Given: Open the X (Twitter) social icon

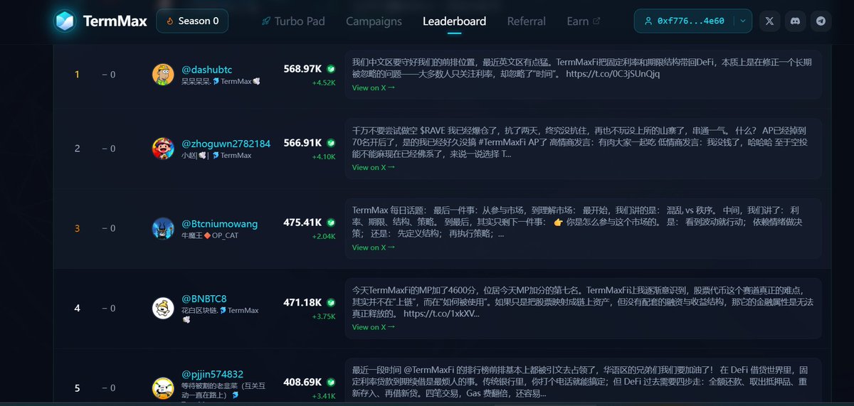Looking at the screenshot, I should click(x=769, y=21).
